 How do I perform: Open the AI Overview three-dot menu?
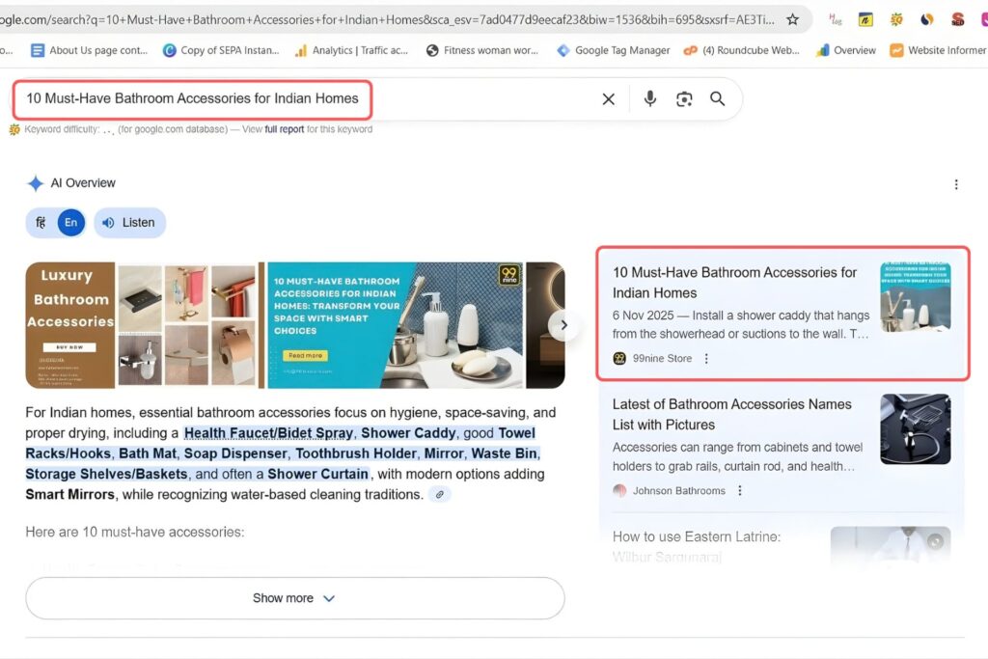(956, 183)
